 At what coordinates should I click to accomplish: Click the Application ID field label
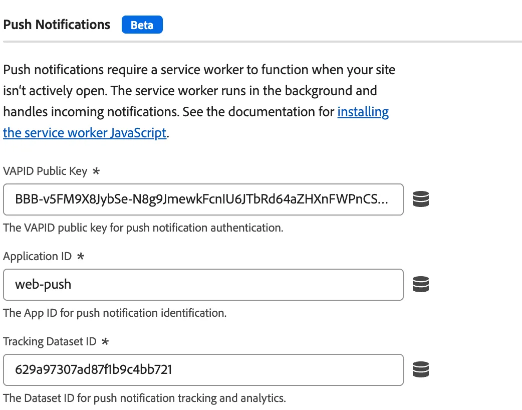click(x=37, y=257)
